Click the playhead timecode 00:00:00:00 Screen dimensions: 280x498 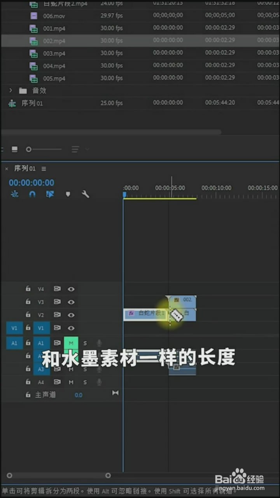pyautogui.click(x=31, y=182)
